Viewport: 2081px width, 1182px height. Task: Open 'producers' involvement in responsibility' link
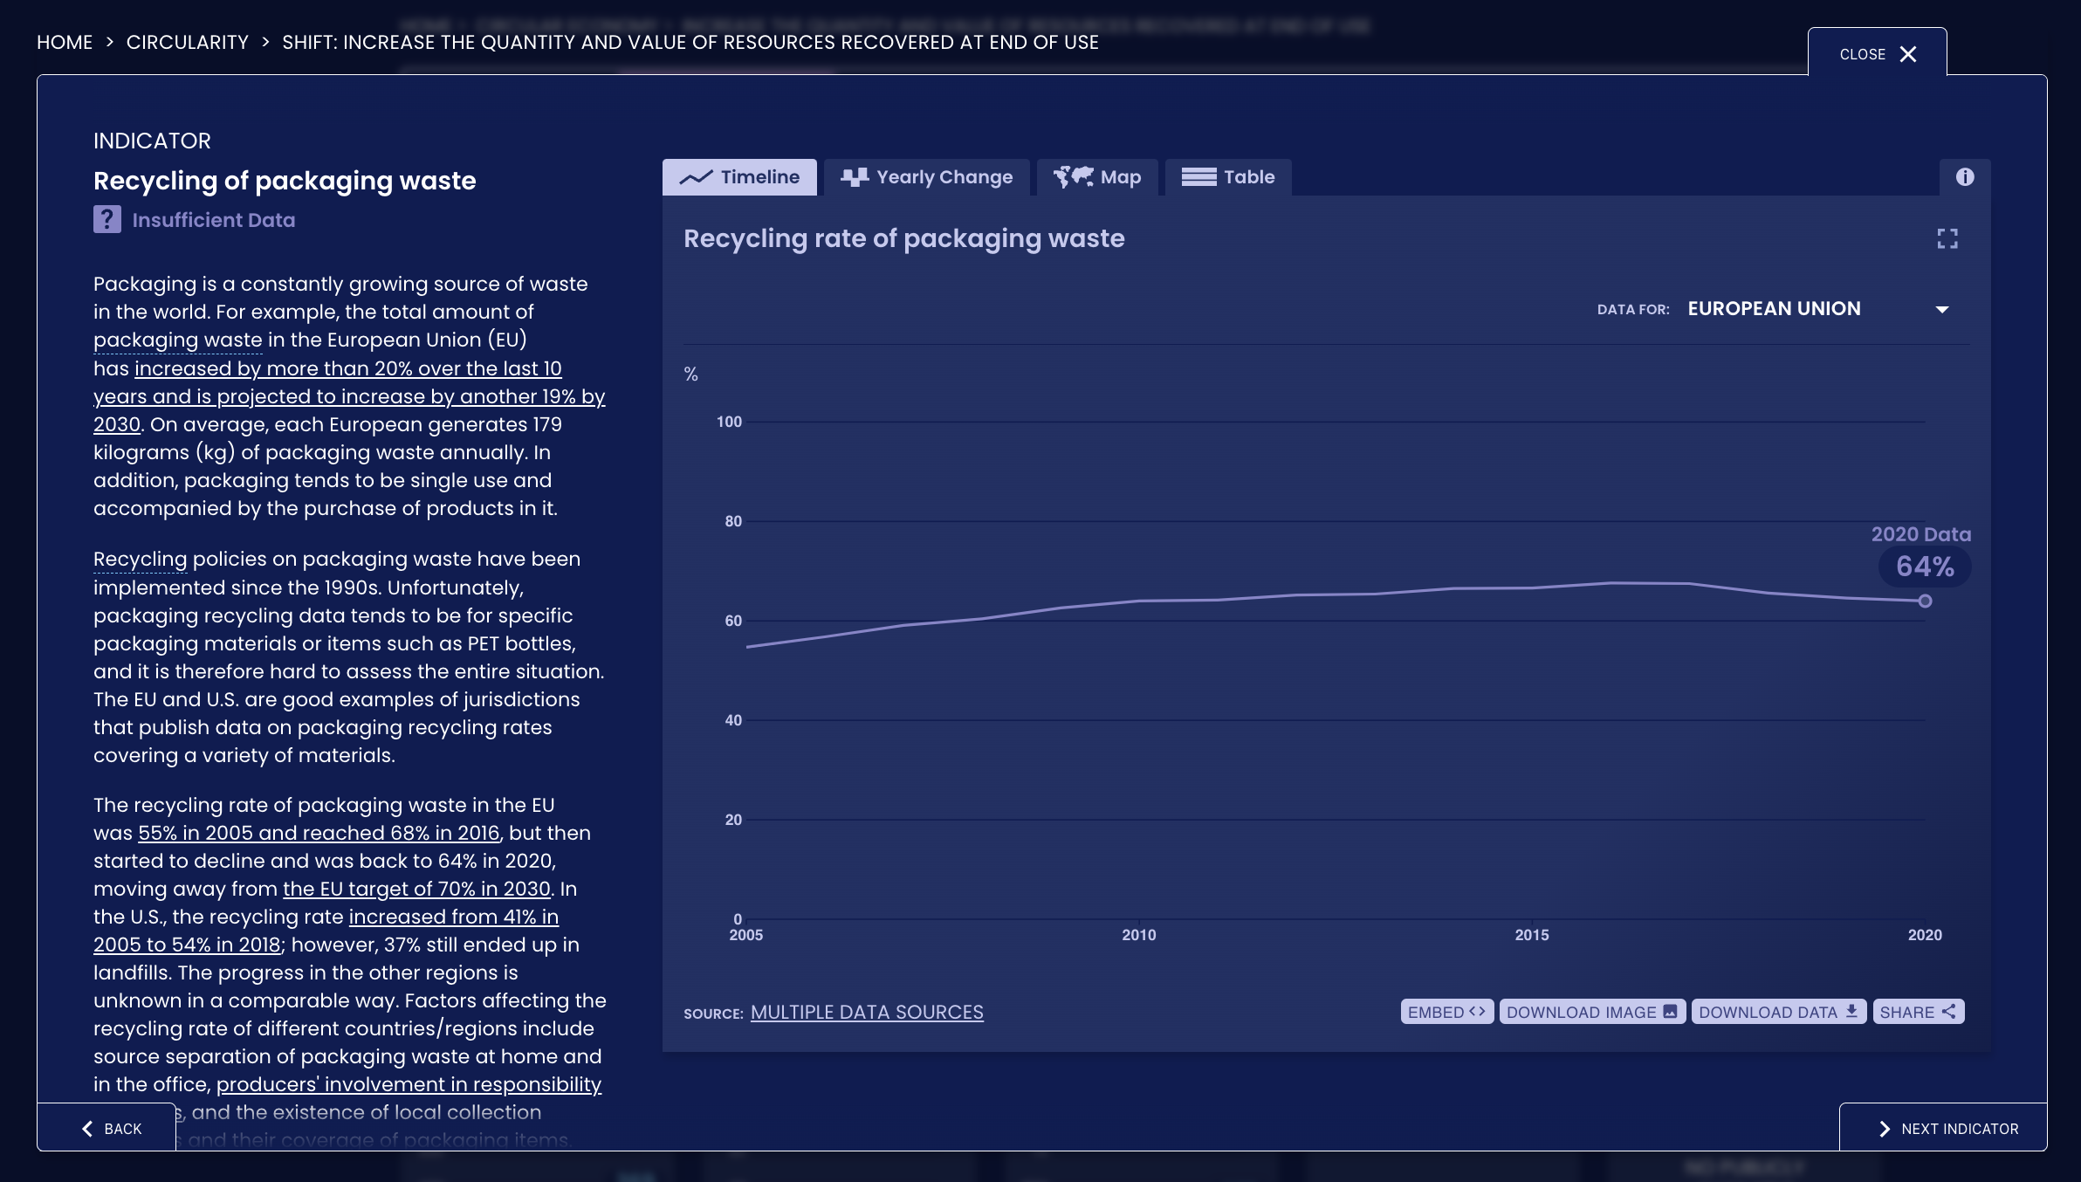coord(409,1084)
